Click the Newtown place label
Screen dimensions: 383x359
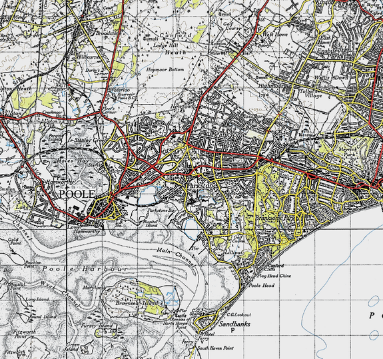(183, 107)
